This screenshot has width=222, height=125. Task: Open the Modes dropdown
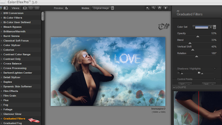point(103,8)
